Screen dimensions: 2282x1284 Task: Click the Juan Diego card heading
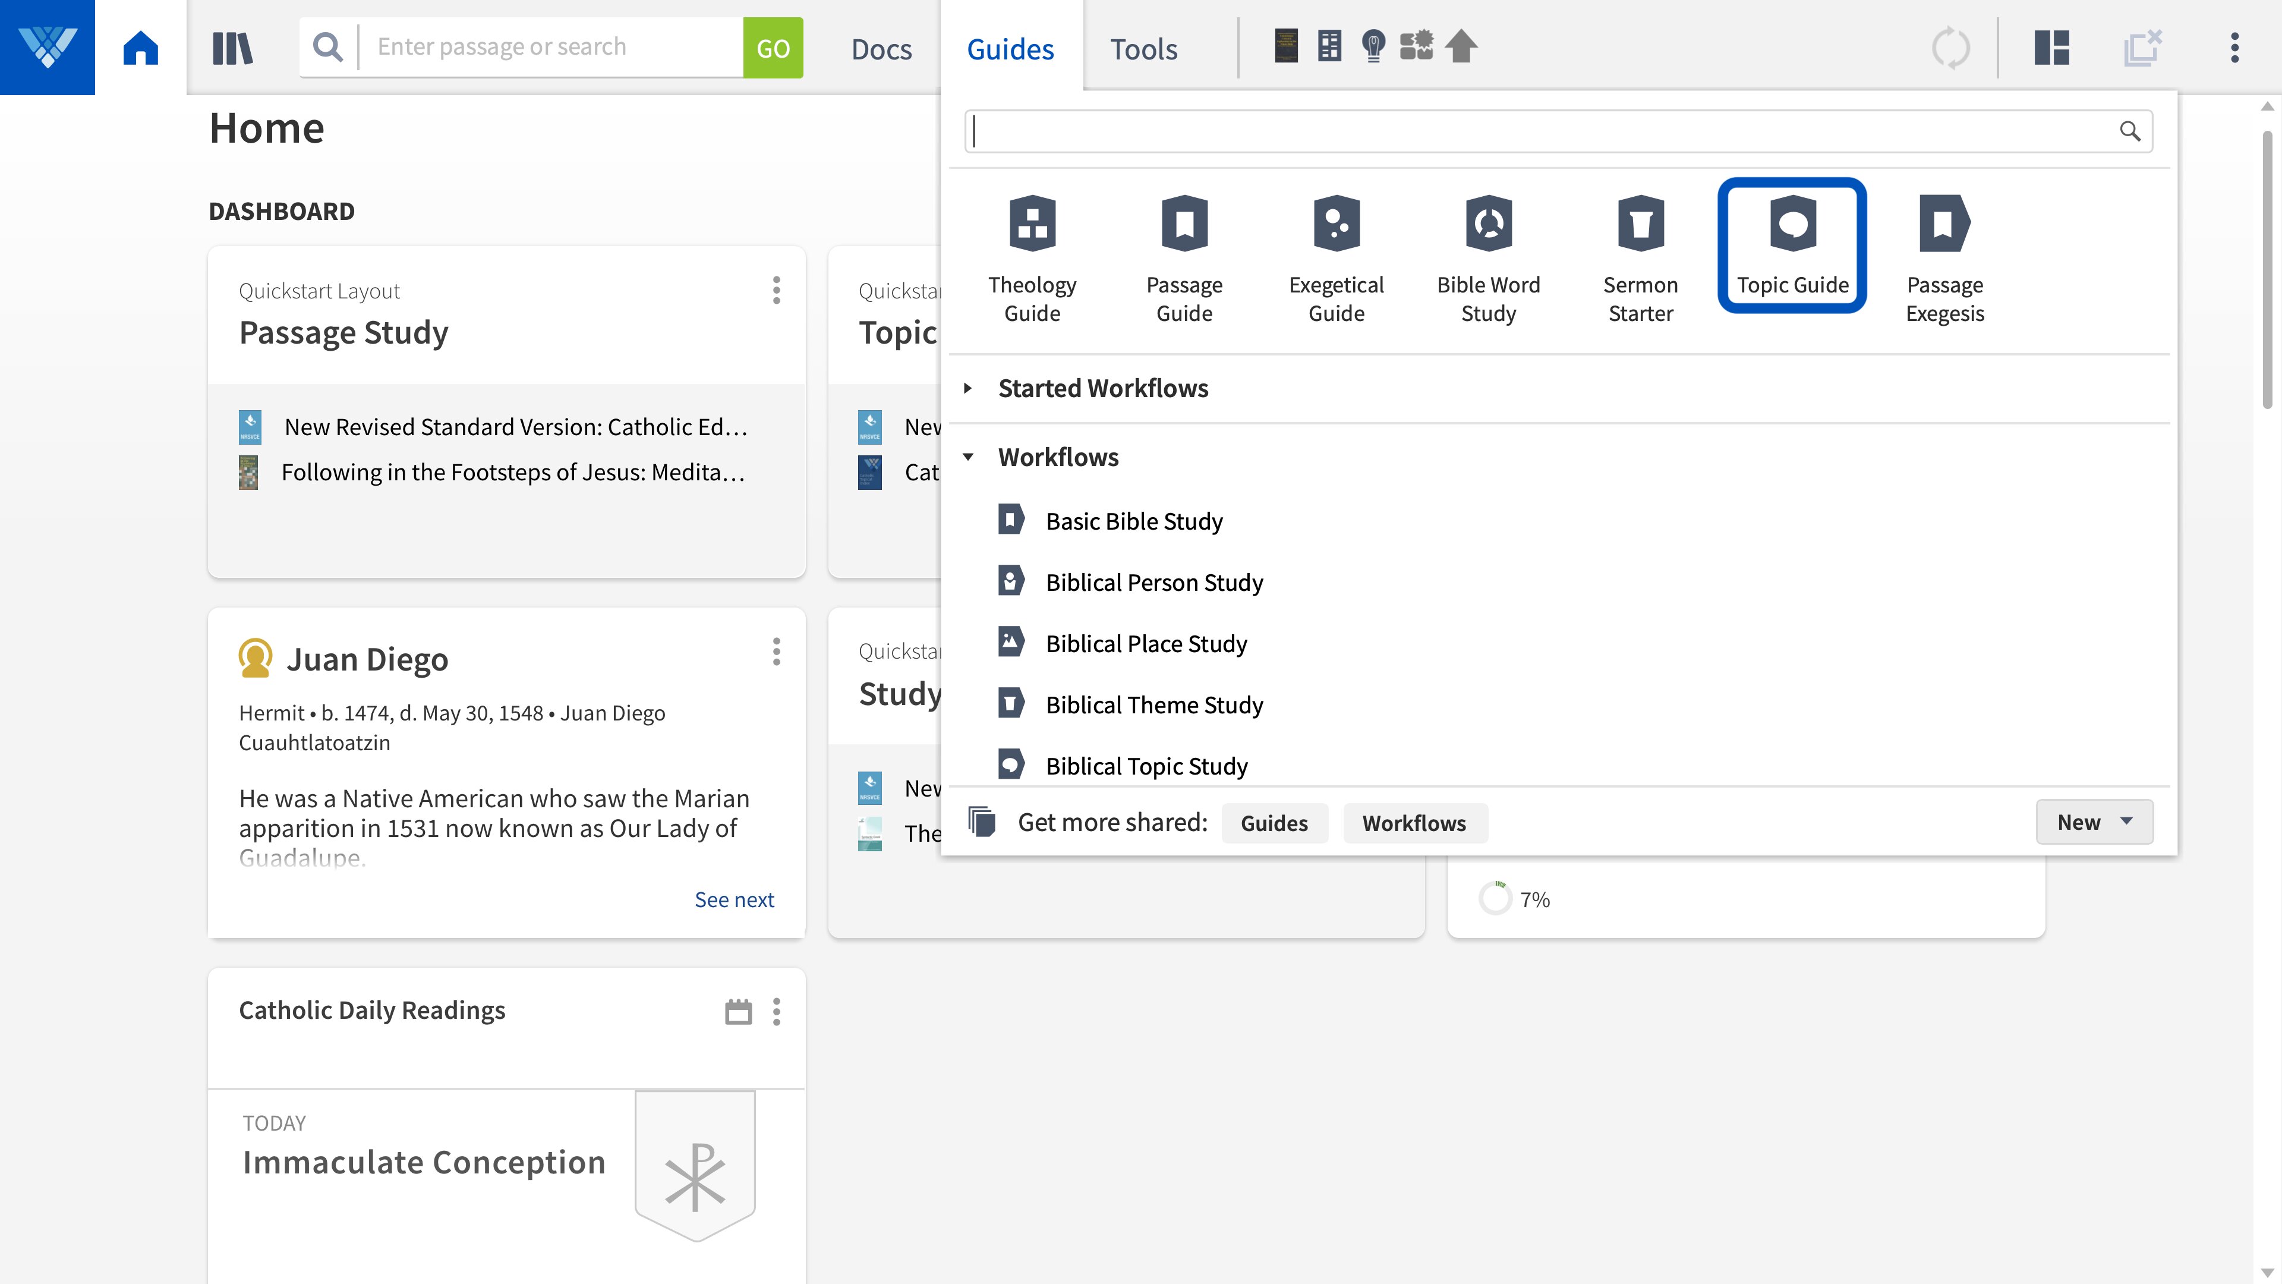coord(367,660)
